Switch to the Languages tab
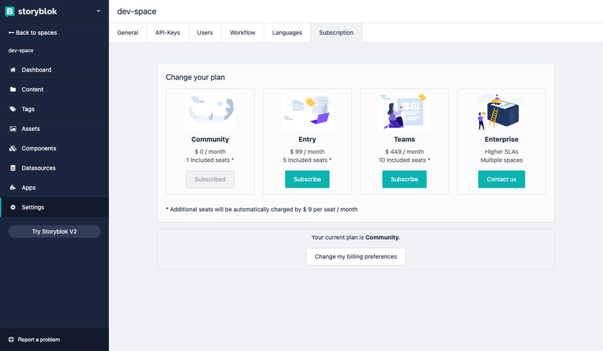 tap(287, 33)
